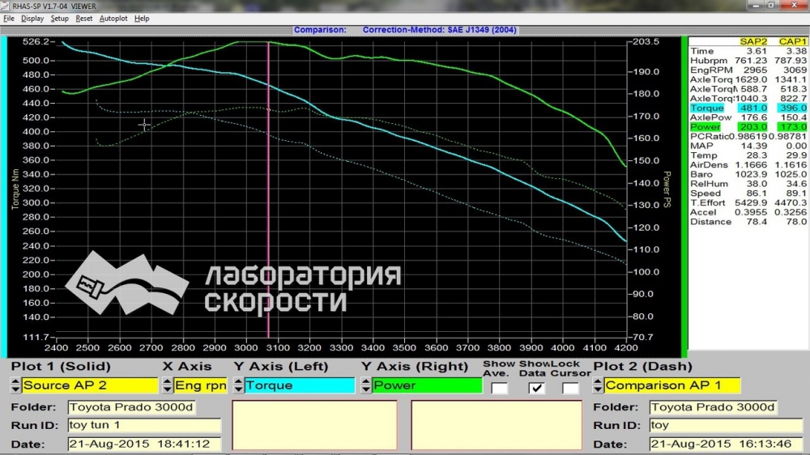Open the Autoplot menu
This screenshot has width=810, height=455.
pos(113,18)
